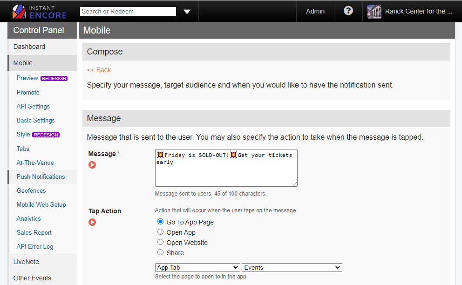462x285 pixels.
Task: Choose the Open Website tap action
Action: point(160,242)
